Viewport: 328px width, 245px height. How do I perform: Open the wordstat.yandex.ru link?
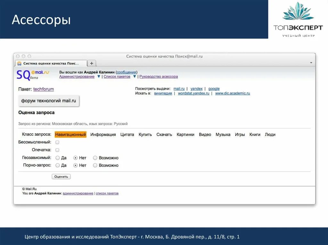(x=193, y=93)
